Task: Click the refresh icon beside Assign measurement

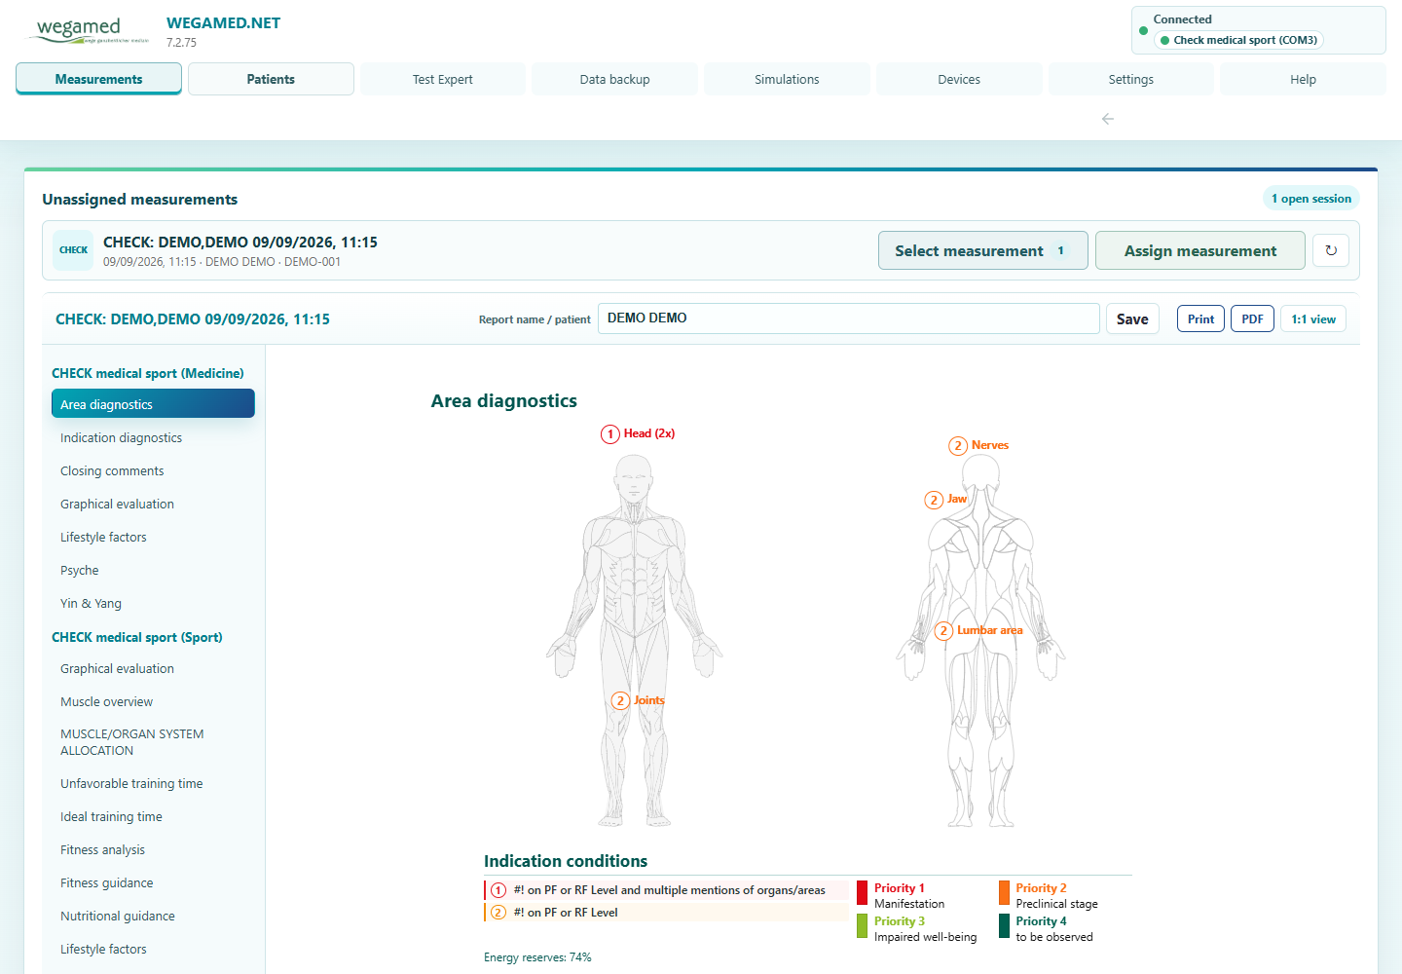Action: 1331,250
